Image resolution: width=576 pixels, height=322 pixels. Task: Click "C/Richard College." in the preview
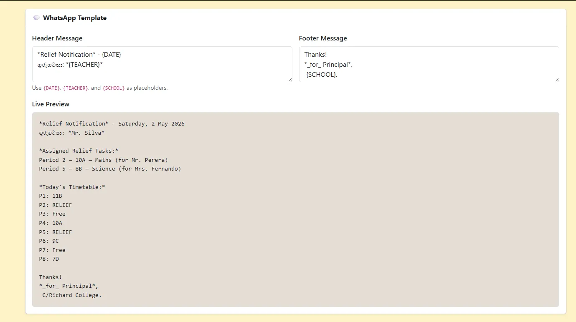72,295
